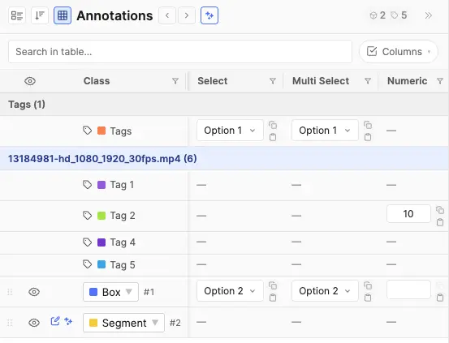The height and width of the screenshot is (343, 449).
Task: Copy Tags row Select value
Action: pyautogui.click(x=273, y=125)
